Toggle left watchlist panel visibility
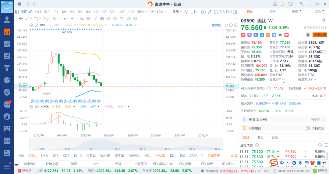Screen dimensions: 329x174 click(x=17, y=12)
